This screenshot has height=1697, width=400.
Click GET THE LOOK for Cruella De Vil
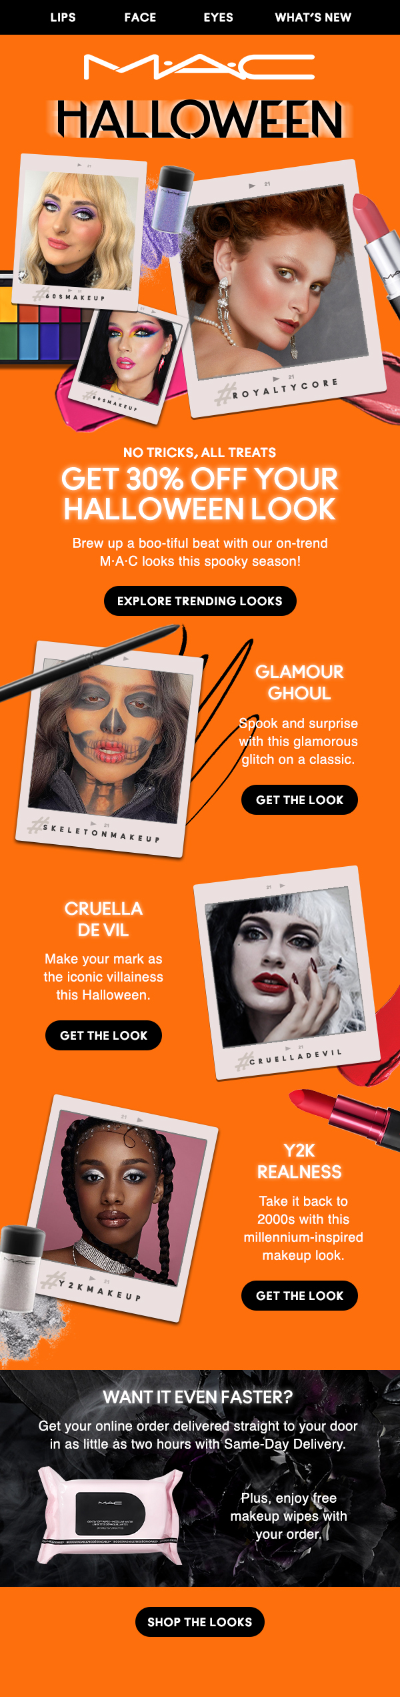103,1035
